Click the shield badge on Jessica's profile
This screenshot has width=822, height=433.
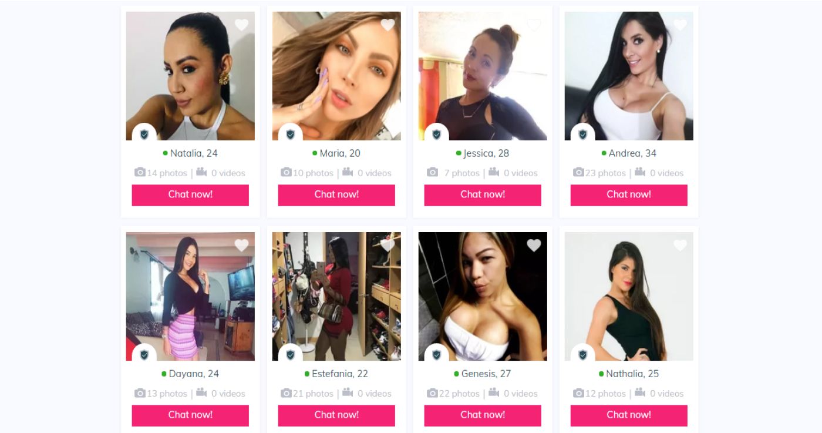[x=437, y=135]
